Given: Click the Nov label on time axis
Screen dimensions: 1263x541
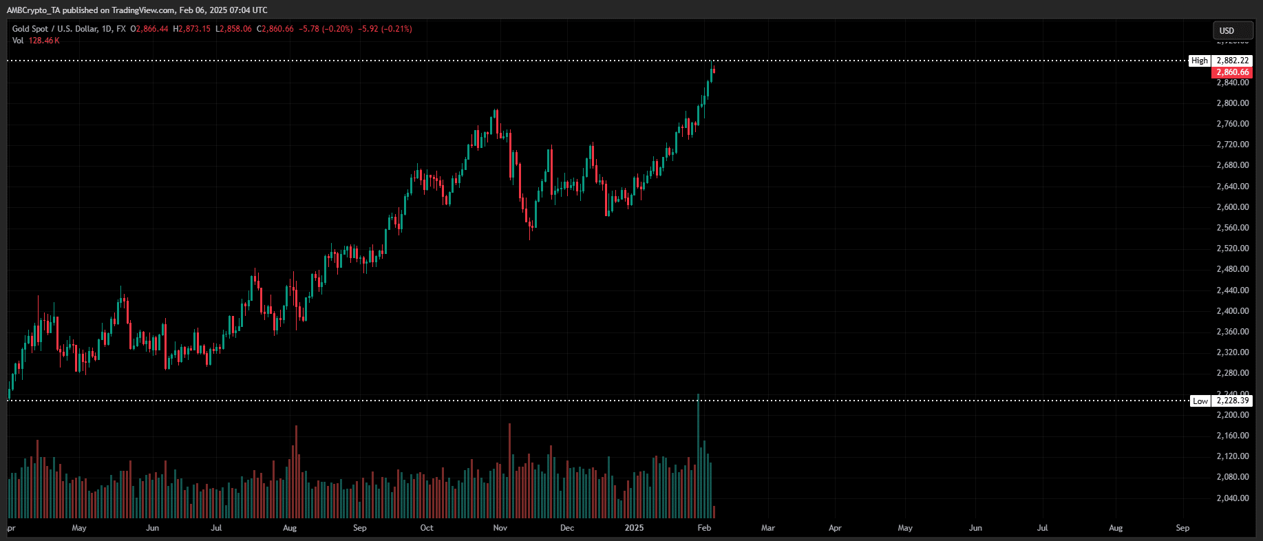Looking at the screenshot, I should point(500,528).
